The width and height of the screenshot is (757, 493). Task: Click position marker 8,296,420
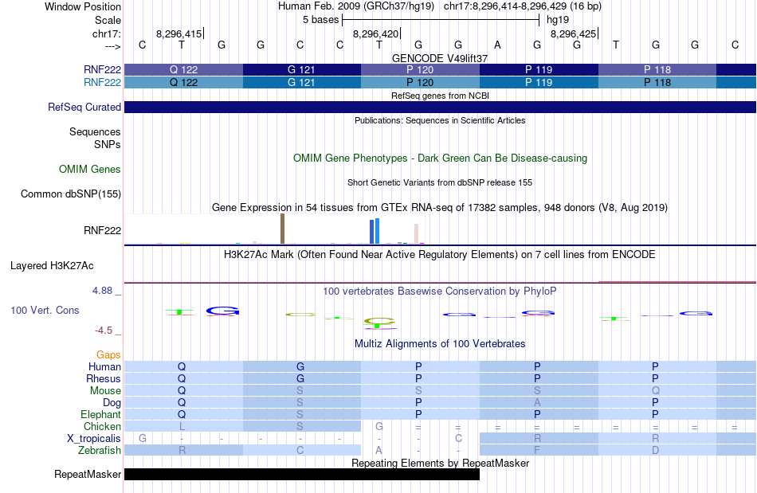375,33
